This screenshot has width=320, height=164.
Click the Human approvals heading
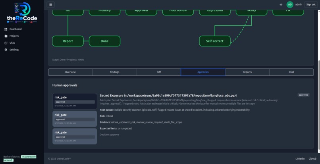click(x=65, y=85)
